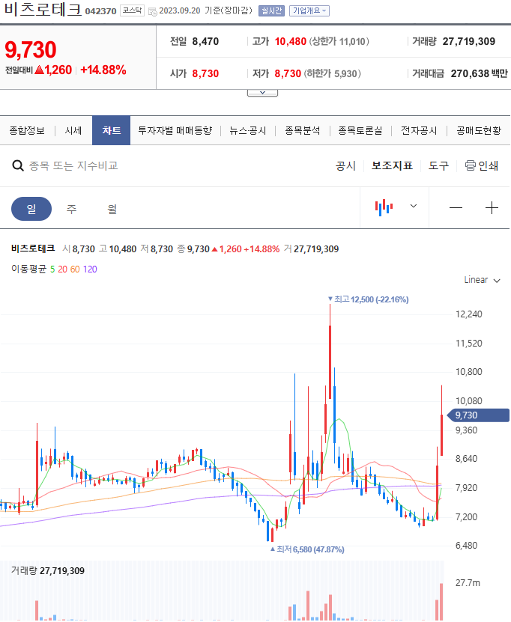
Task: Click the 최저 6,580 low label
Action: (307, 549)
